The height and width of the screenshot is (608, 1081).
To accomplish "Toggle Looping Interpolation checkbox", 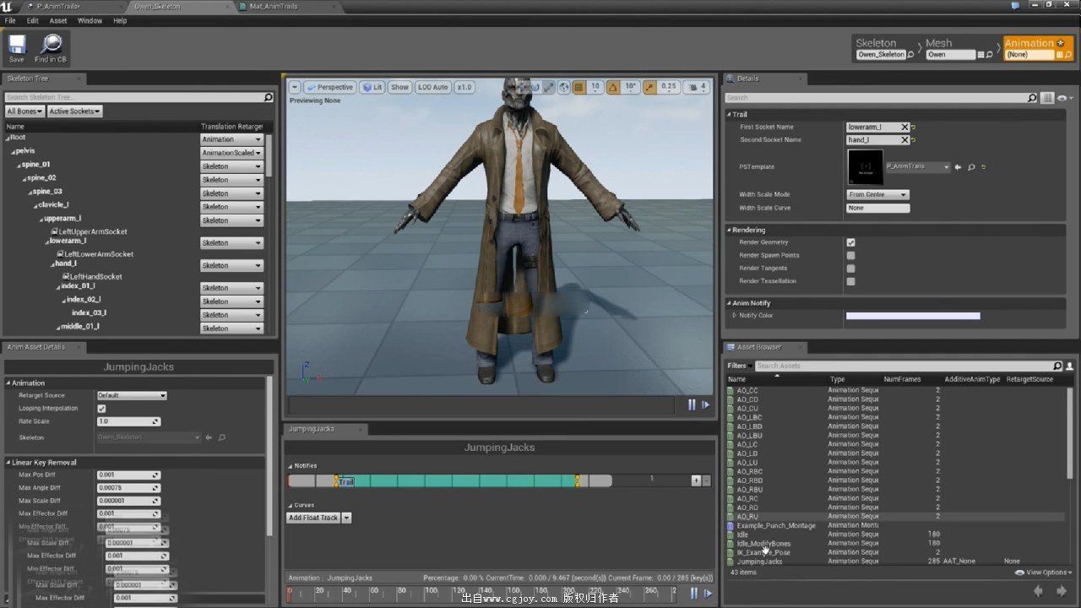I will point(101,409).
